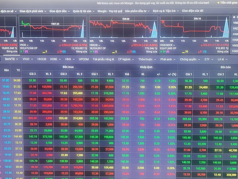Click the margin promotion banner text
The image size is (238, 179).
153,3
